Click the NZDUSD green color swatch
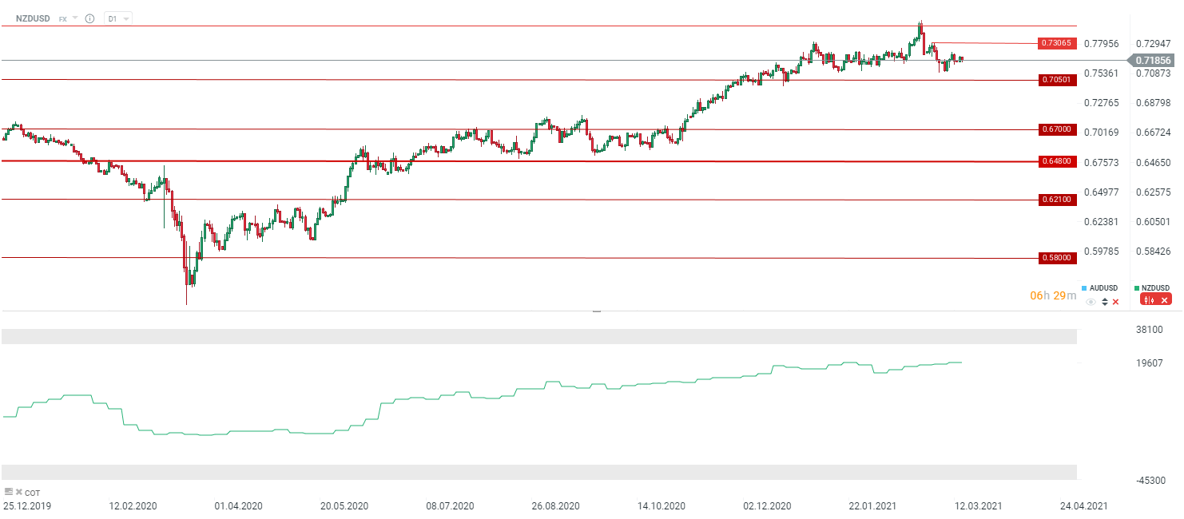1184x519 pixels. [1136, 287]
